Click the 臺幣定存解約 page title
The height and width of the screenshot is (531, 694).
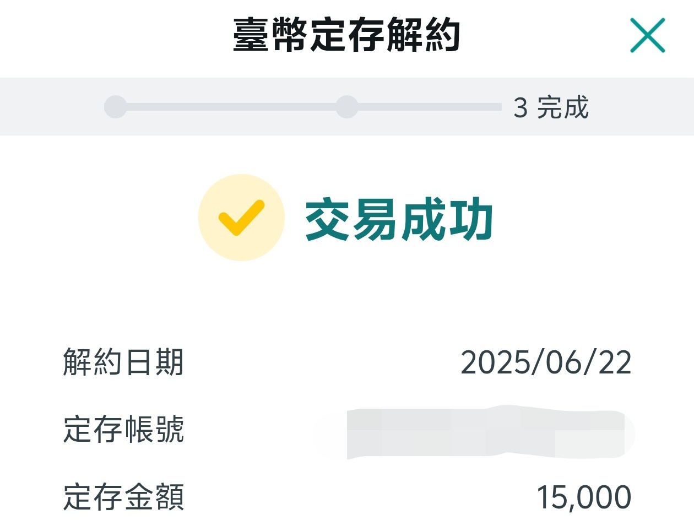[x=346, y=35]
